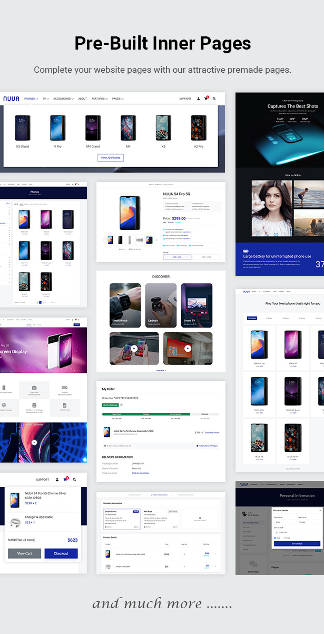Click the View All Phones button
This screenshot has width=324, height=634.
click(x=111, y=158)
